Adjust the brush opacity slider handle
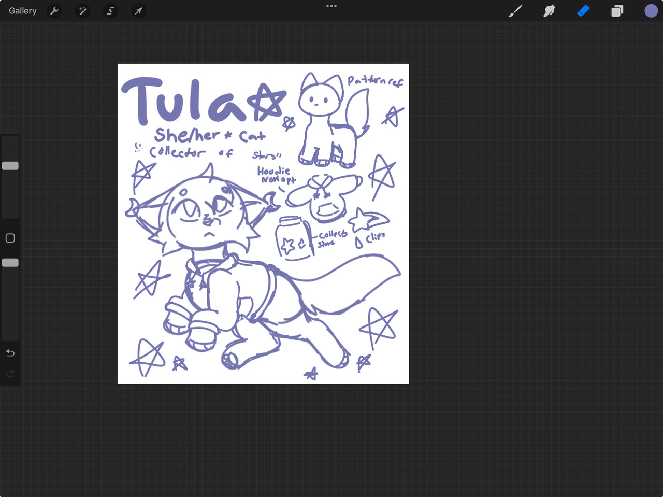This screenshot has height=497, width=663. pyautogui.click(x=10, y=263)
